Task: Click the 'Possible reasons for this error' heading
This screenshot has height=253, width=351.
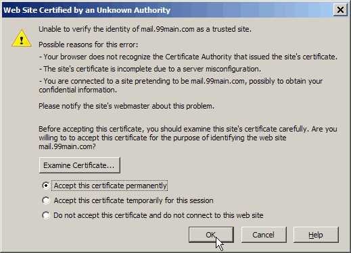Action: [88, 45]
